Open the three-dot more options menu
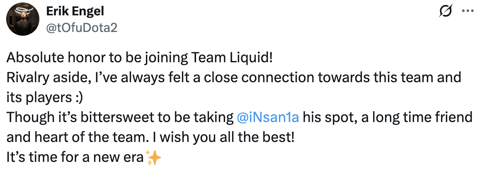The width and height of the screenshot is (480, 171). pyautogui.click(x=467, y=13)
